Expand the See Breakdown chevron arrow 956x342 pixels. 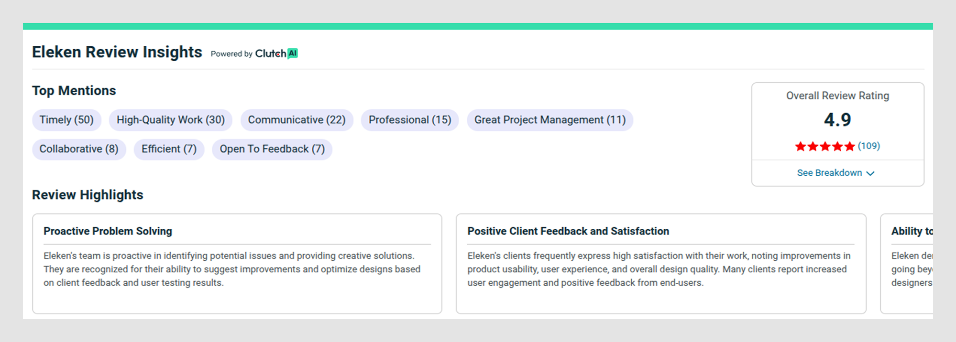pyautogui.click(x=870, y=173)
